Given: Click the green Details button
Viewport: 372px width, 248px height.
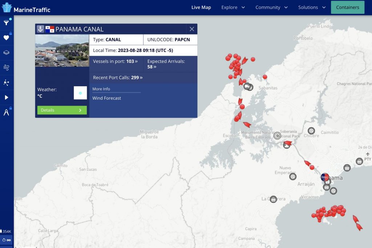Looking at the screenshot, I should (62, 110).
